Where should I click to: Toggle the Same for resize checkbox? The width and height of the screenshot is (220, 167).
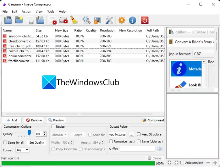[90, 135]
